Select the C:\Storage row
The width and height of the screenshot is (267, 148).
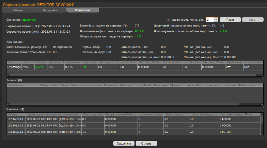coord(14,67)
